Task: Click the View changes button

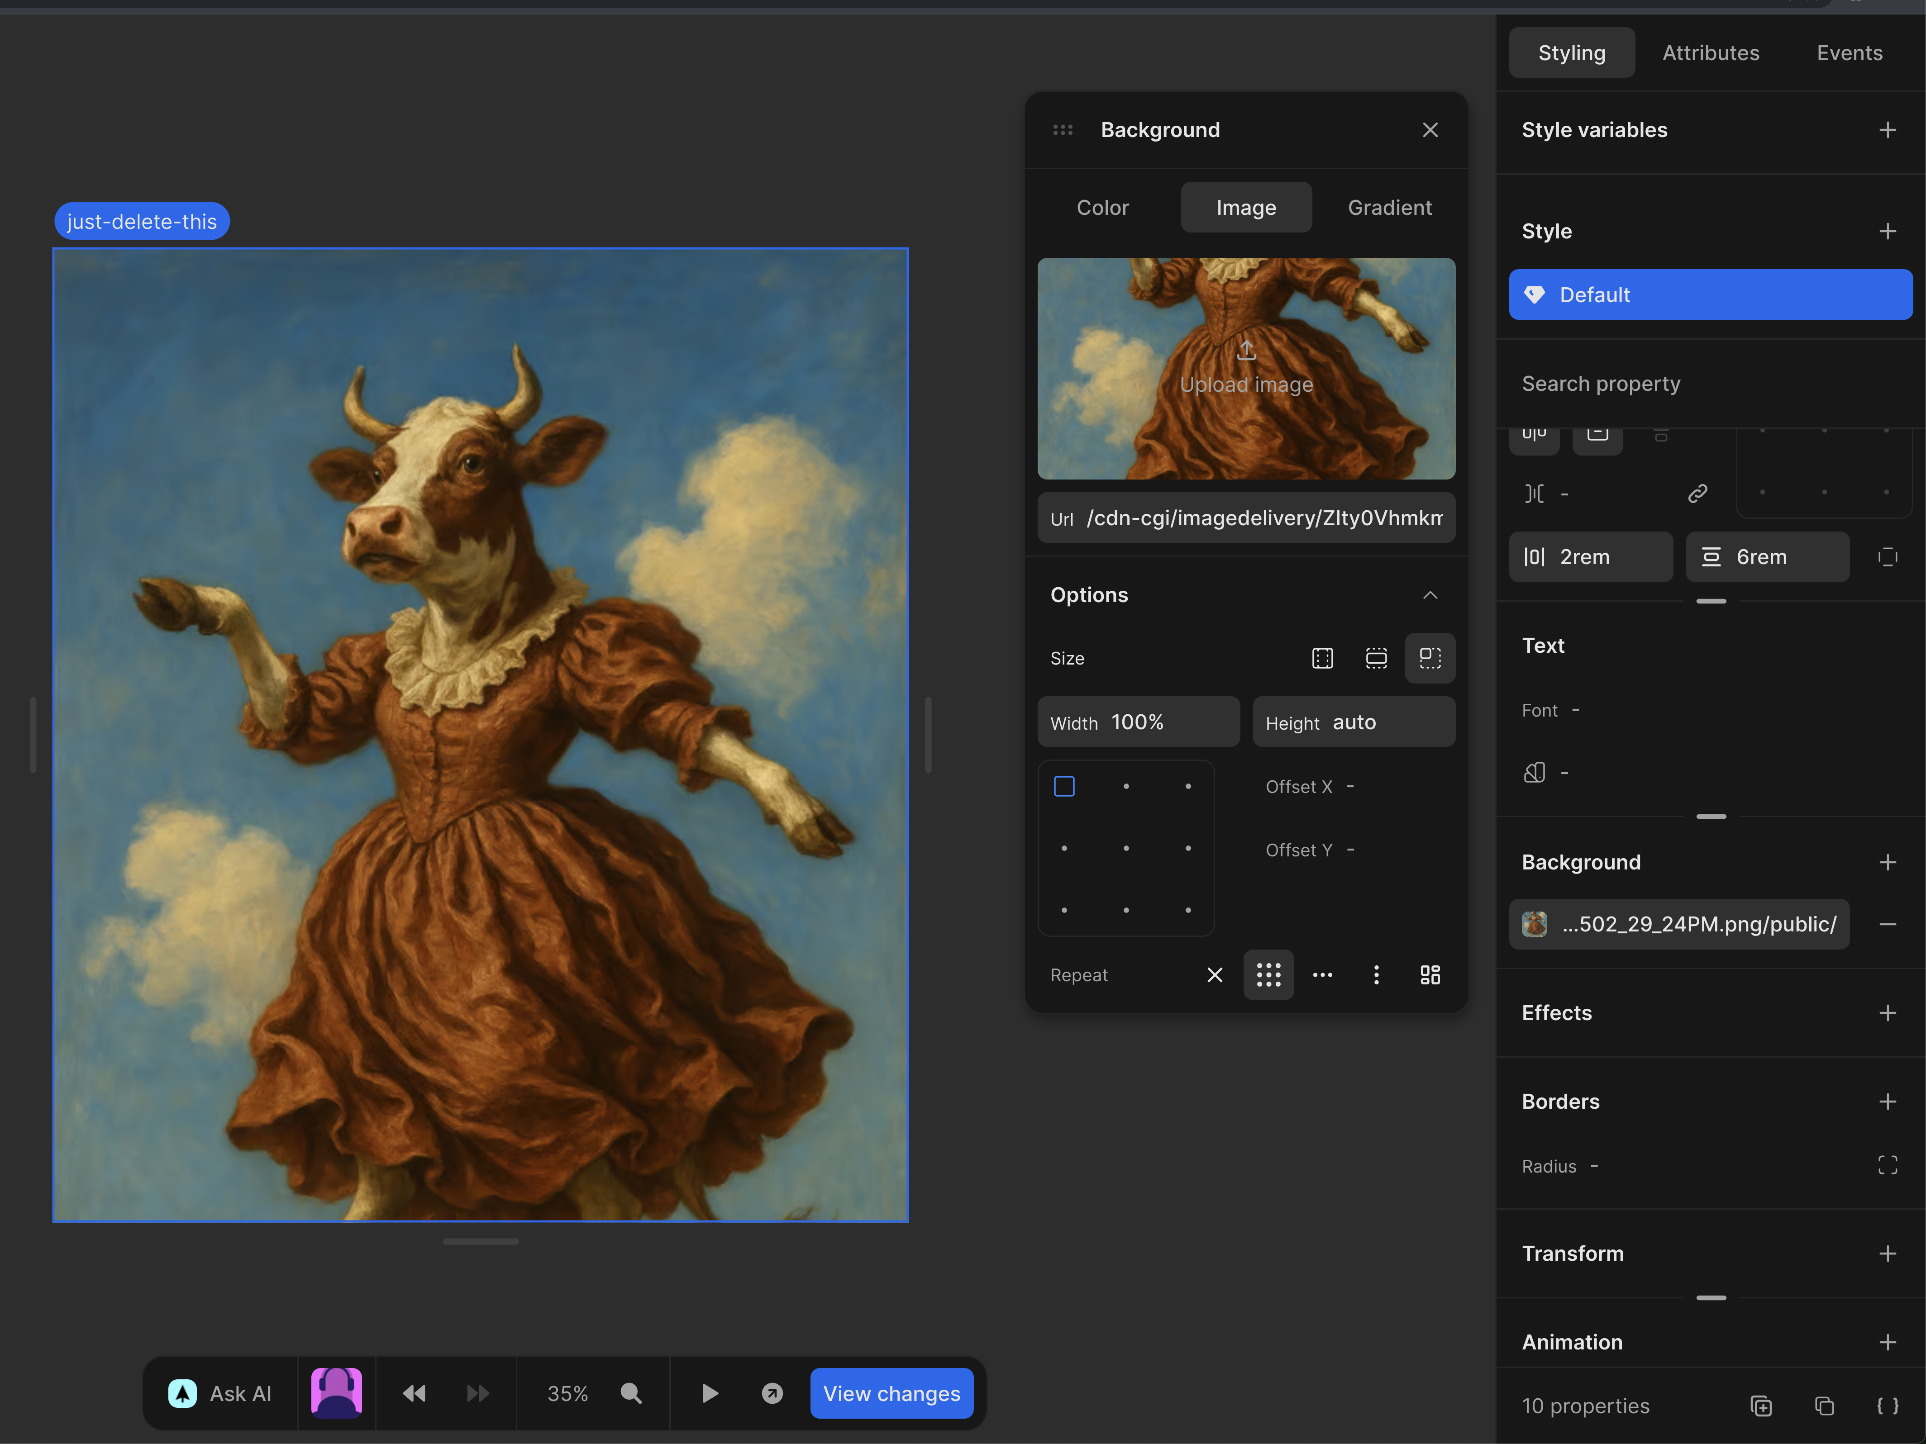Action: tap(891, 1393)
